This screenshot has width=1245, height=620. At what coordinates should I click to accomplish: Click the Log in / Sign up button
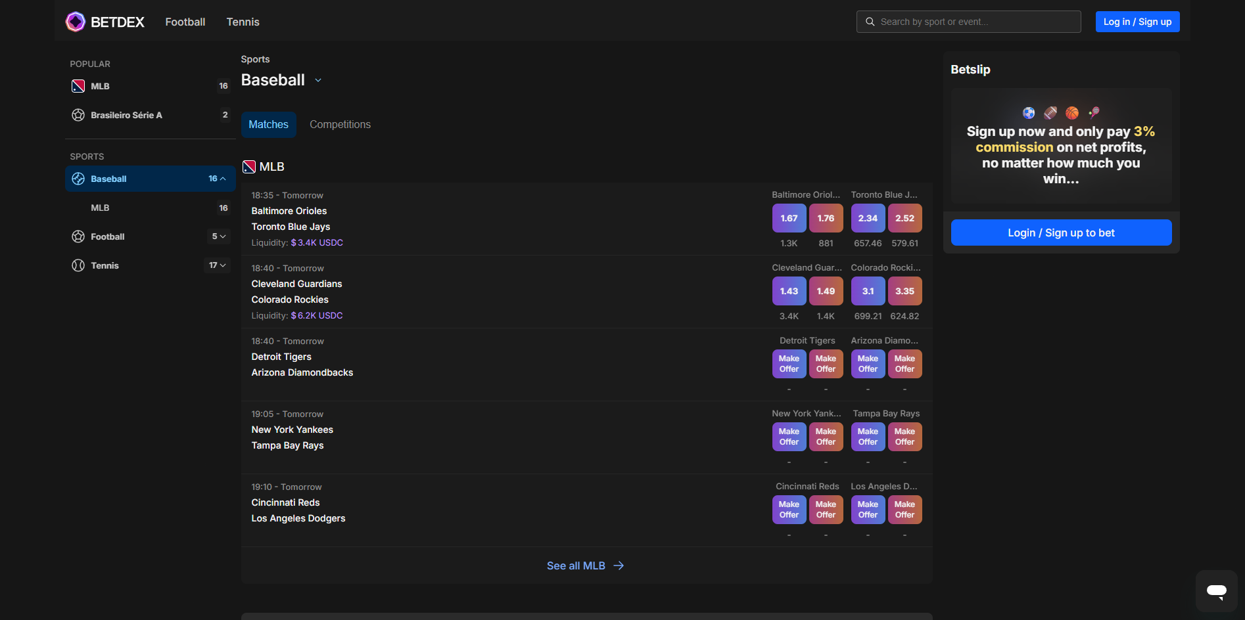click(1137, 22)
